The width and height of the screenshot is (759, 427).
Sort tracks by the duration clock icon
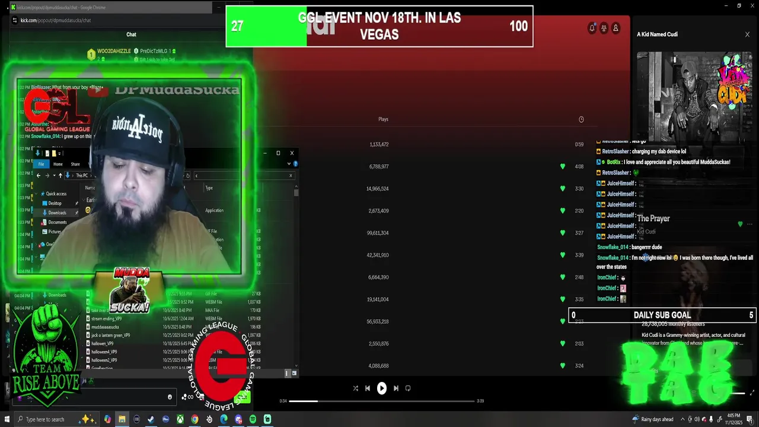point(581,119)
